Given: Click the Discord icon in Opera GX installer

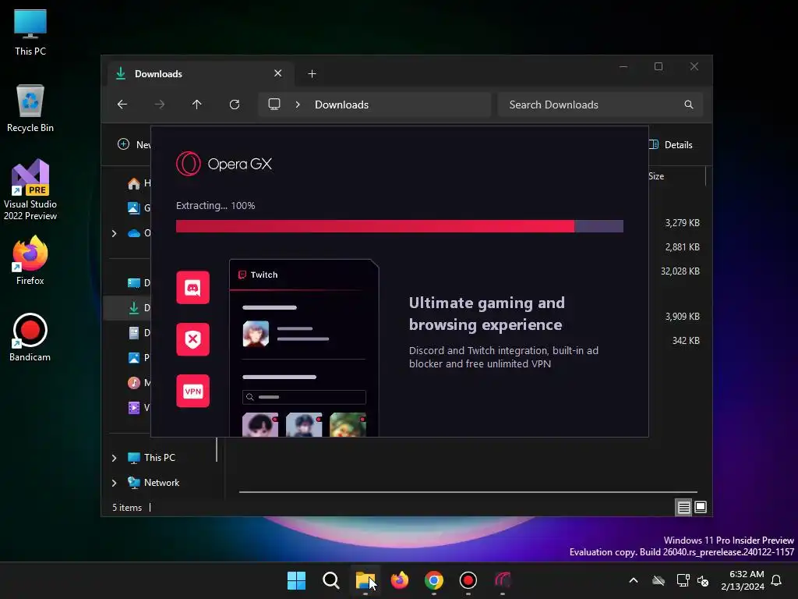Looking at the screenshot, I should coord(193,288).
